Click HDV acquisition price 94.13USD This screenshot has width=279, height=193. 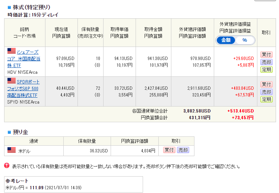pyautogui.click(x=124, y=58)
